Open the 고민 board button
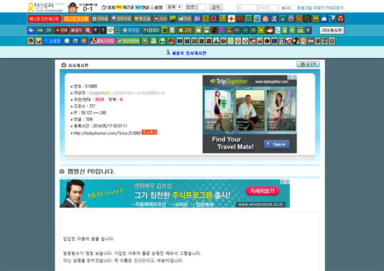 tap(185, 30)
